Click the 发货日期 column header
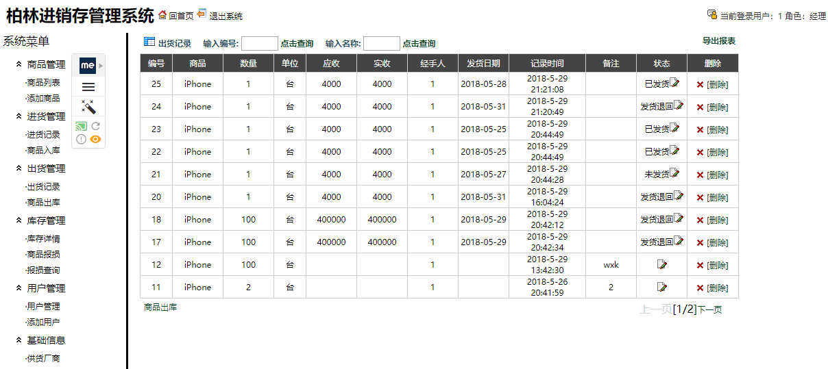The image size is (828, 369). click(x=484, y=63)
